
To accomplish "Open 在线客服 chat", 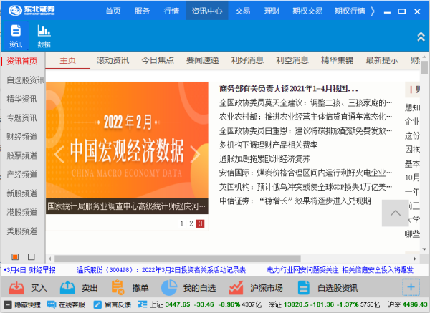I will point(66,304).
